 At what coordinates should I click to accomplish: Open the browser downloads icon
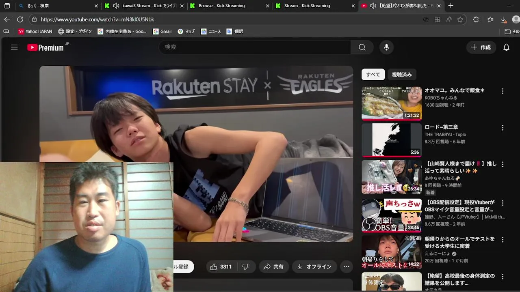(x=503, y=19)
